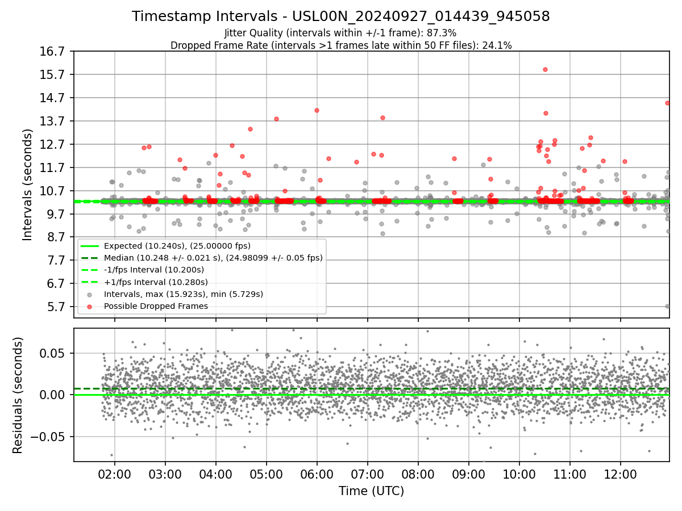Click the 09:00 x-axis tick label
Screen dimensions: 682x511
click(x=469, y=474)
